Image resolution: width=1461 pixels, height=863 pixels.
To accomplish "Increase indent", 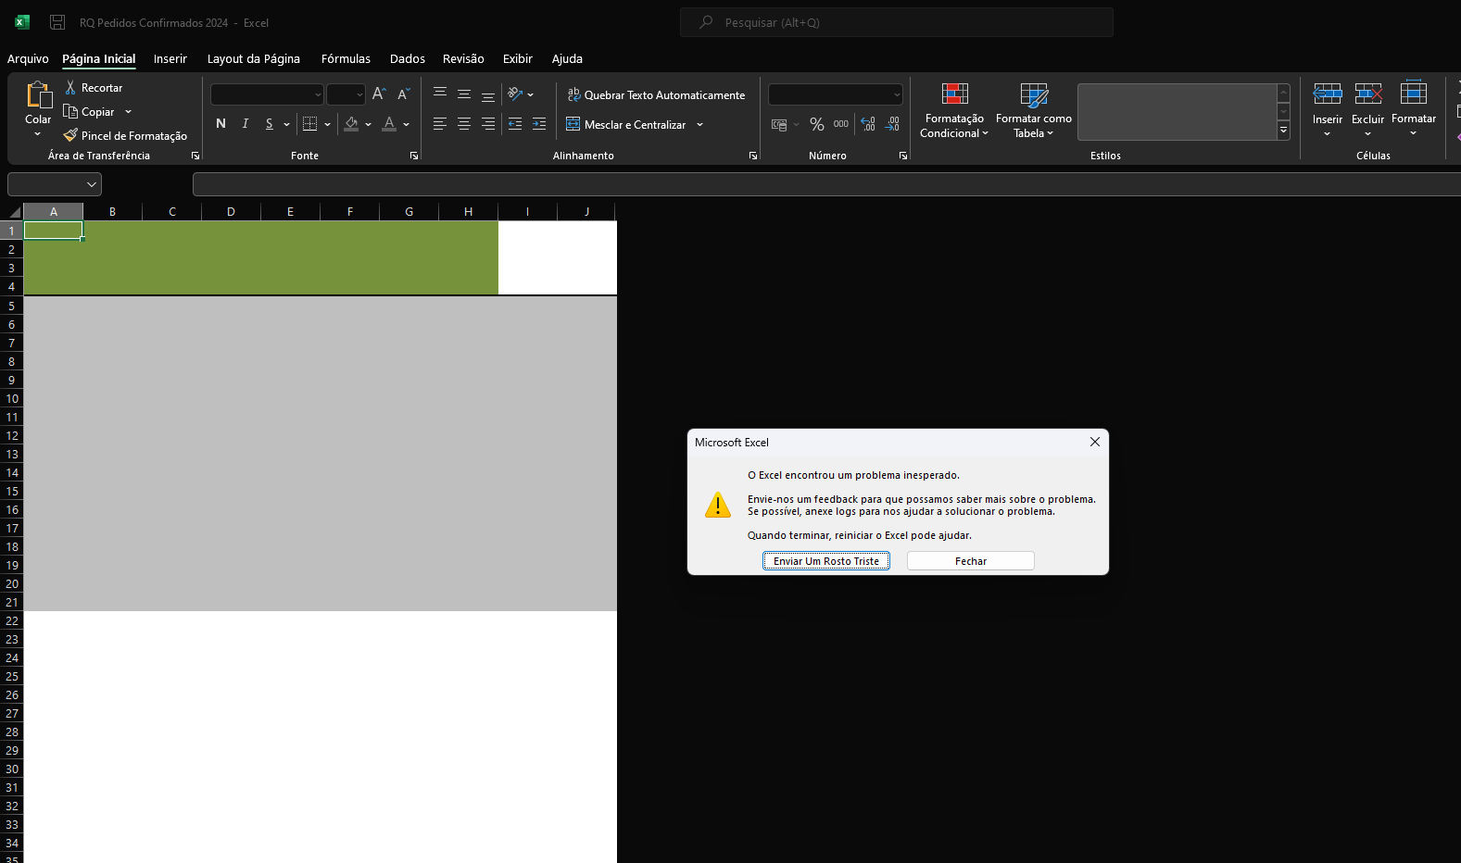I will pyautogui.click(x=539, y=124).
